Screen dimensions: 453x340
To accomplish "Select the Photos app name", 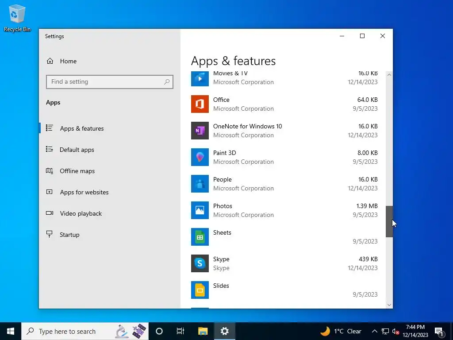I will pyautogui.click(x=223, y=206).
